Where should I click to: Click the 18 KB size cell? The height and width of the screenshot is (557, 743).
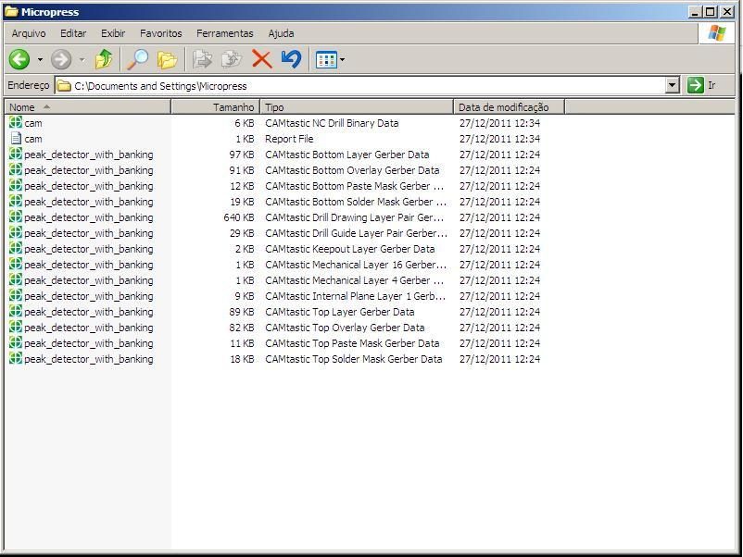[242, 359]
